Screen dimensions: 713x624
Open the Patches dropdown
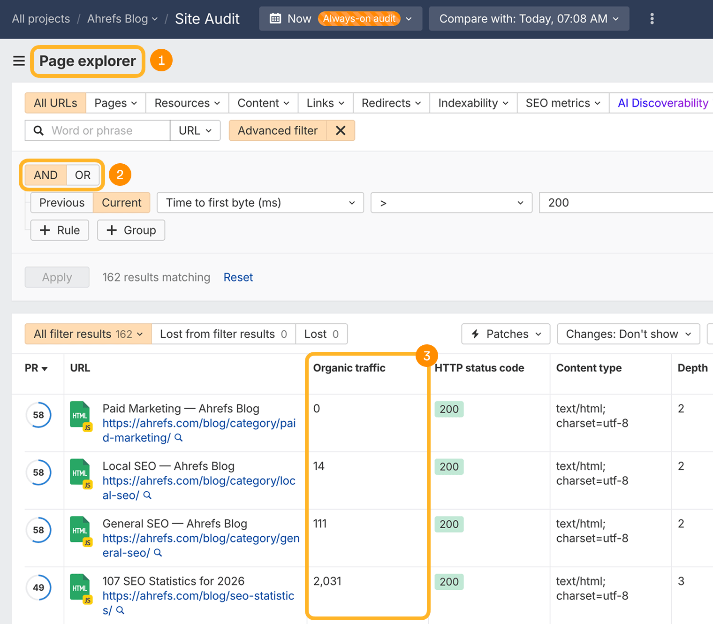tap(506, 334)
